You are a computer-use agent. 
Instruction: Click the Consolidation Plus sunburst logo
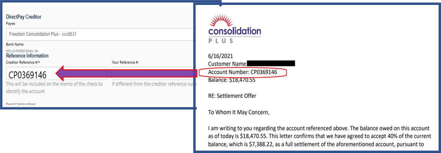pos(234,29)
